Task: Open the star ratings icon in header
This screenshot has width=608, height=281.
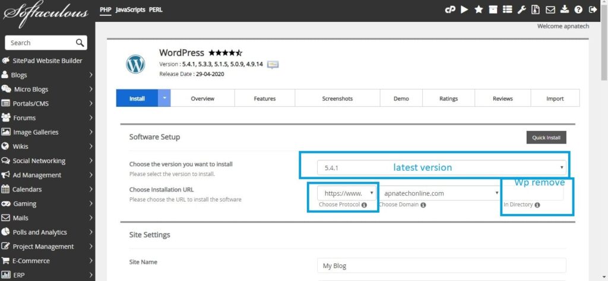Action: tap(479, 9)
